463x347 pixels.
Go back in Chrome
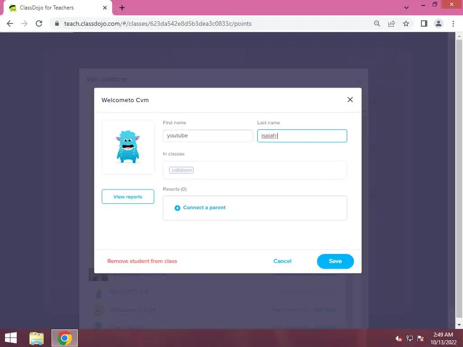click(x=10, y=23)
